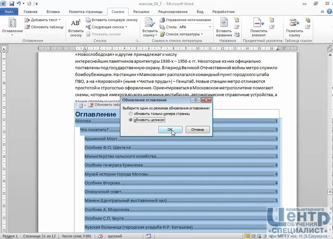333x239 pixels.
Task: Open the Undo history dropdown arrow
Action: coord(23,4)
